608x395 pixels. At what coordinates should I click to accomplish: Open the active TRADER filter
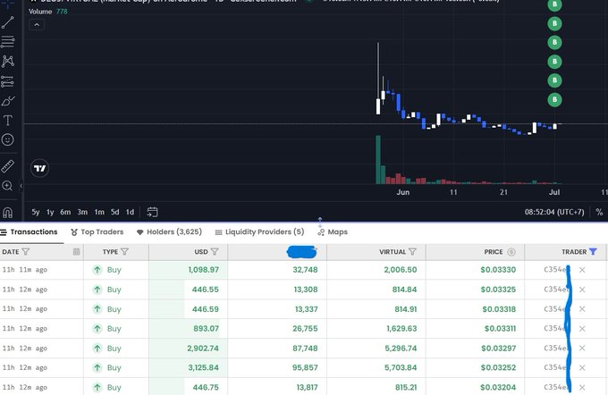(x=593, y=252)
